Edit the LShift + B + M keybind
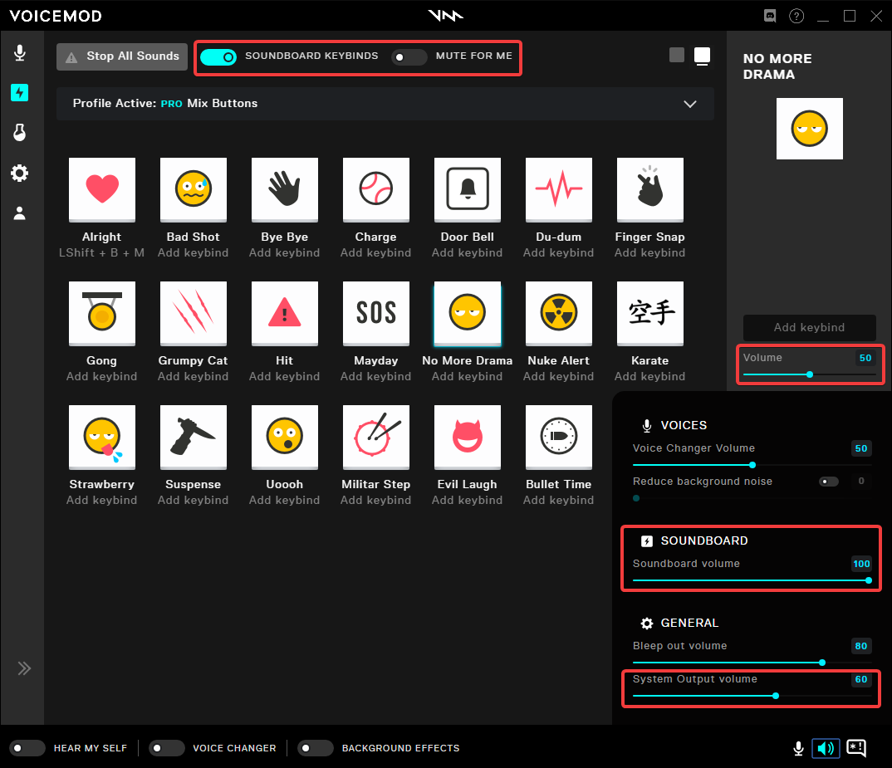 (102, 252)
